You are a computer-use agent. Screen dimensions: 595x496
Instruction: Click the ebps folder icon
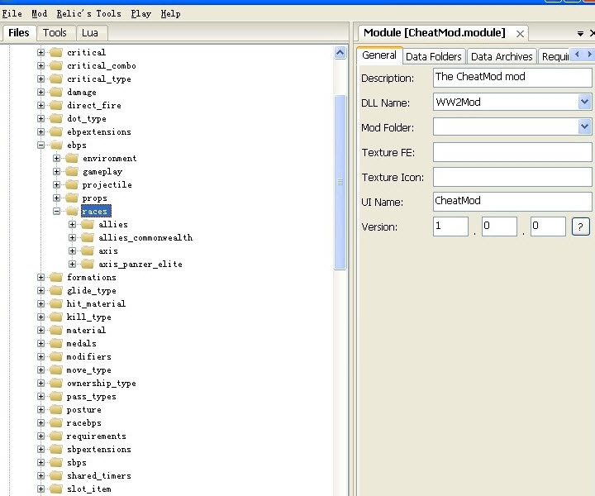[x=56, y=145]
